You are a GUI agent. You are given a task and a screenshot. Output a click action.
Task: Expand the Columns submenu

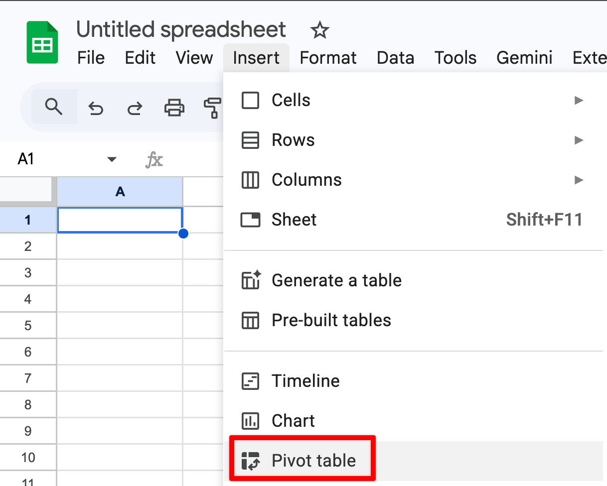pyautogui.click(x=578, y=180)
